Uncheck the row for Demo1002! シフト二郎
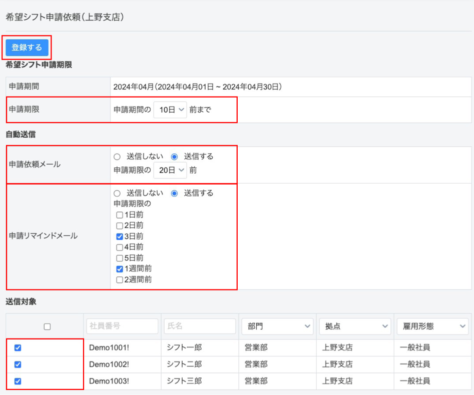The image size is (474, 395). (18, 364)
